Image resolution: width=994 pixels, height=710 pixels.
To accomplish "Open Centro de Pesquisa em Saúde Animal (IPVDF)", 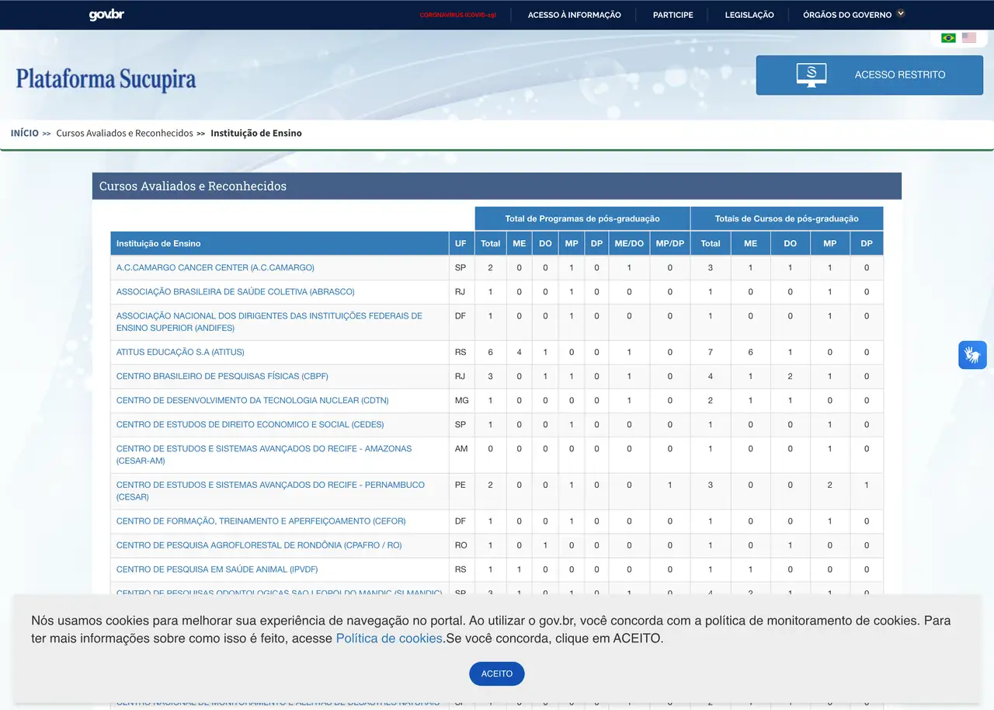I will (x=217, y=569).
